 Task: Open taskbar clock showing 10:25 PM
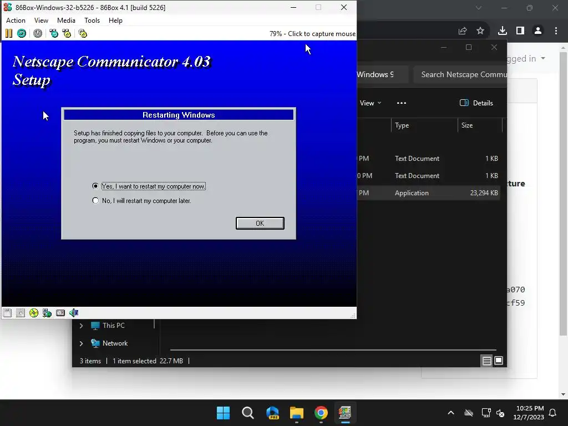[529, 413]
